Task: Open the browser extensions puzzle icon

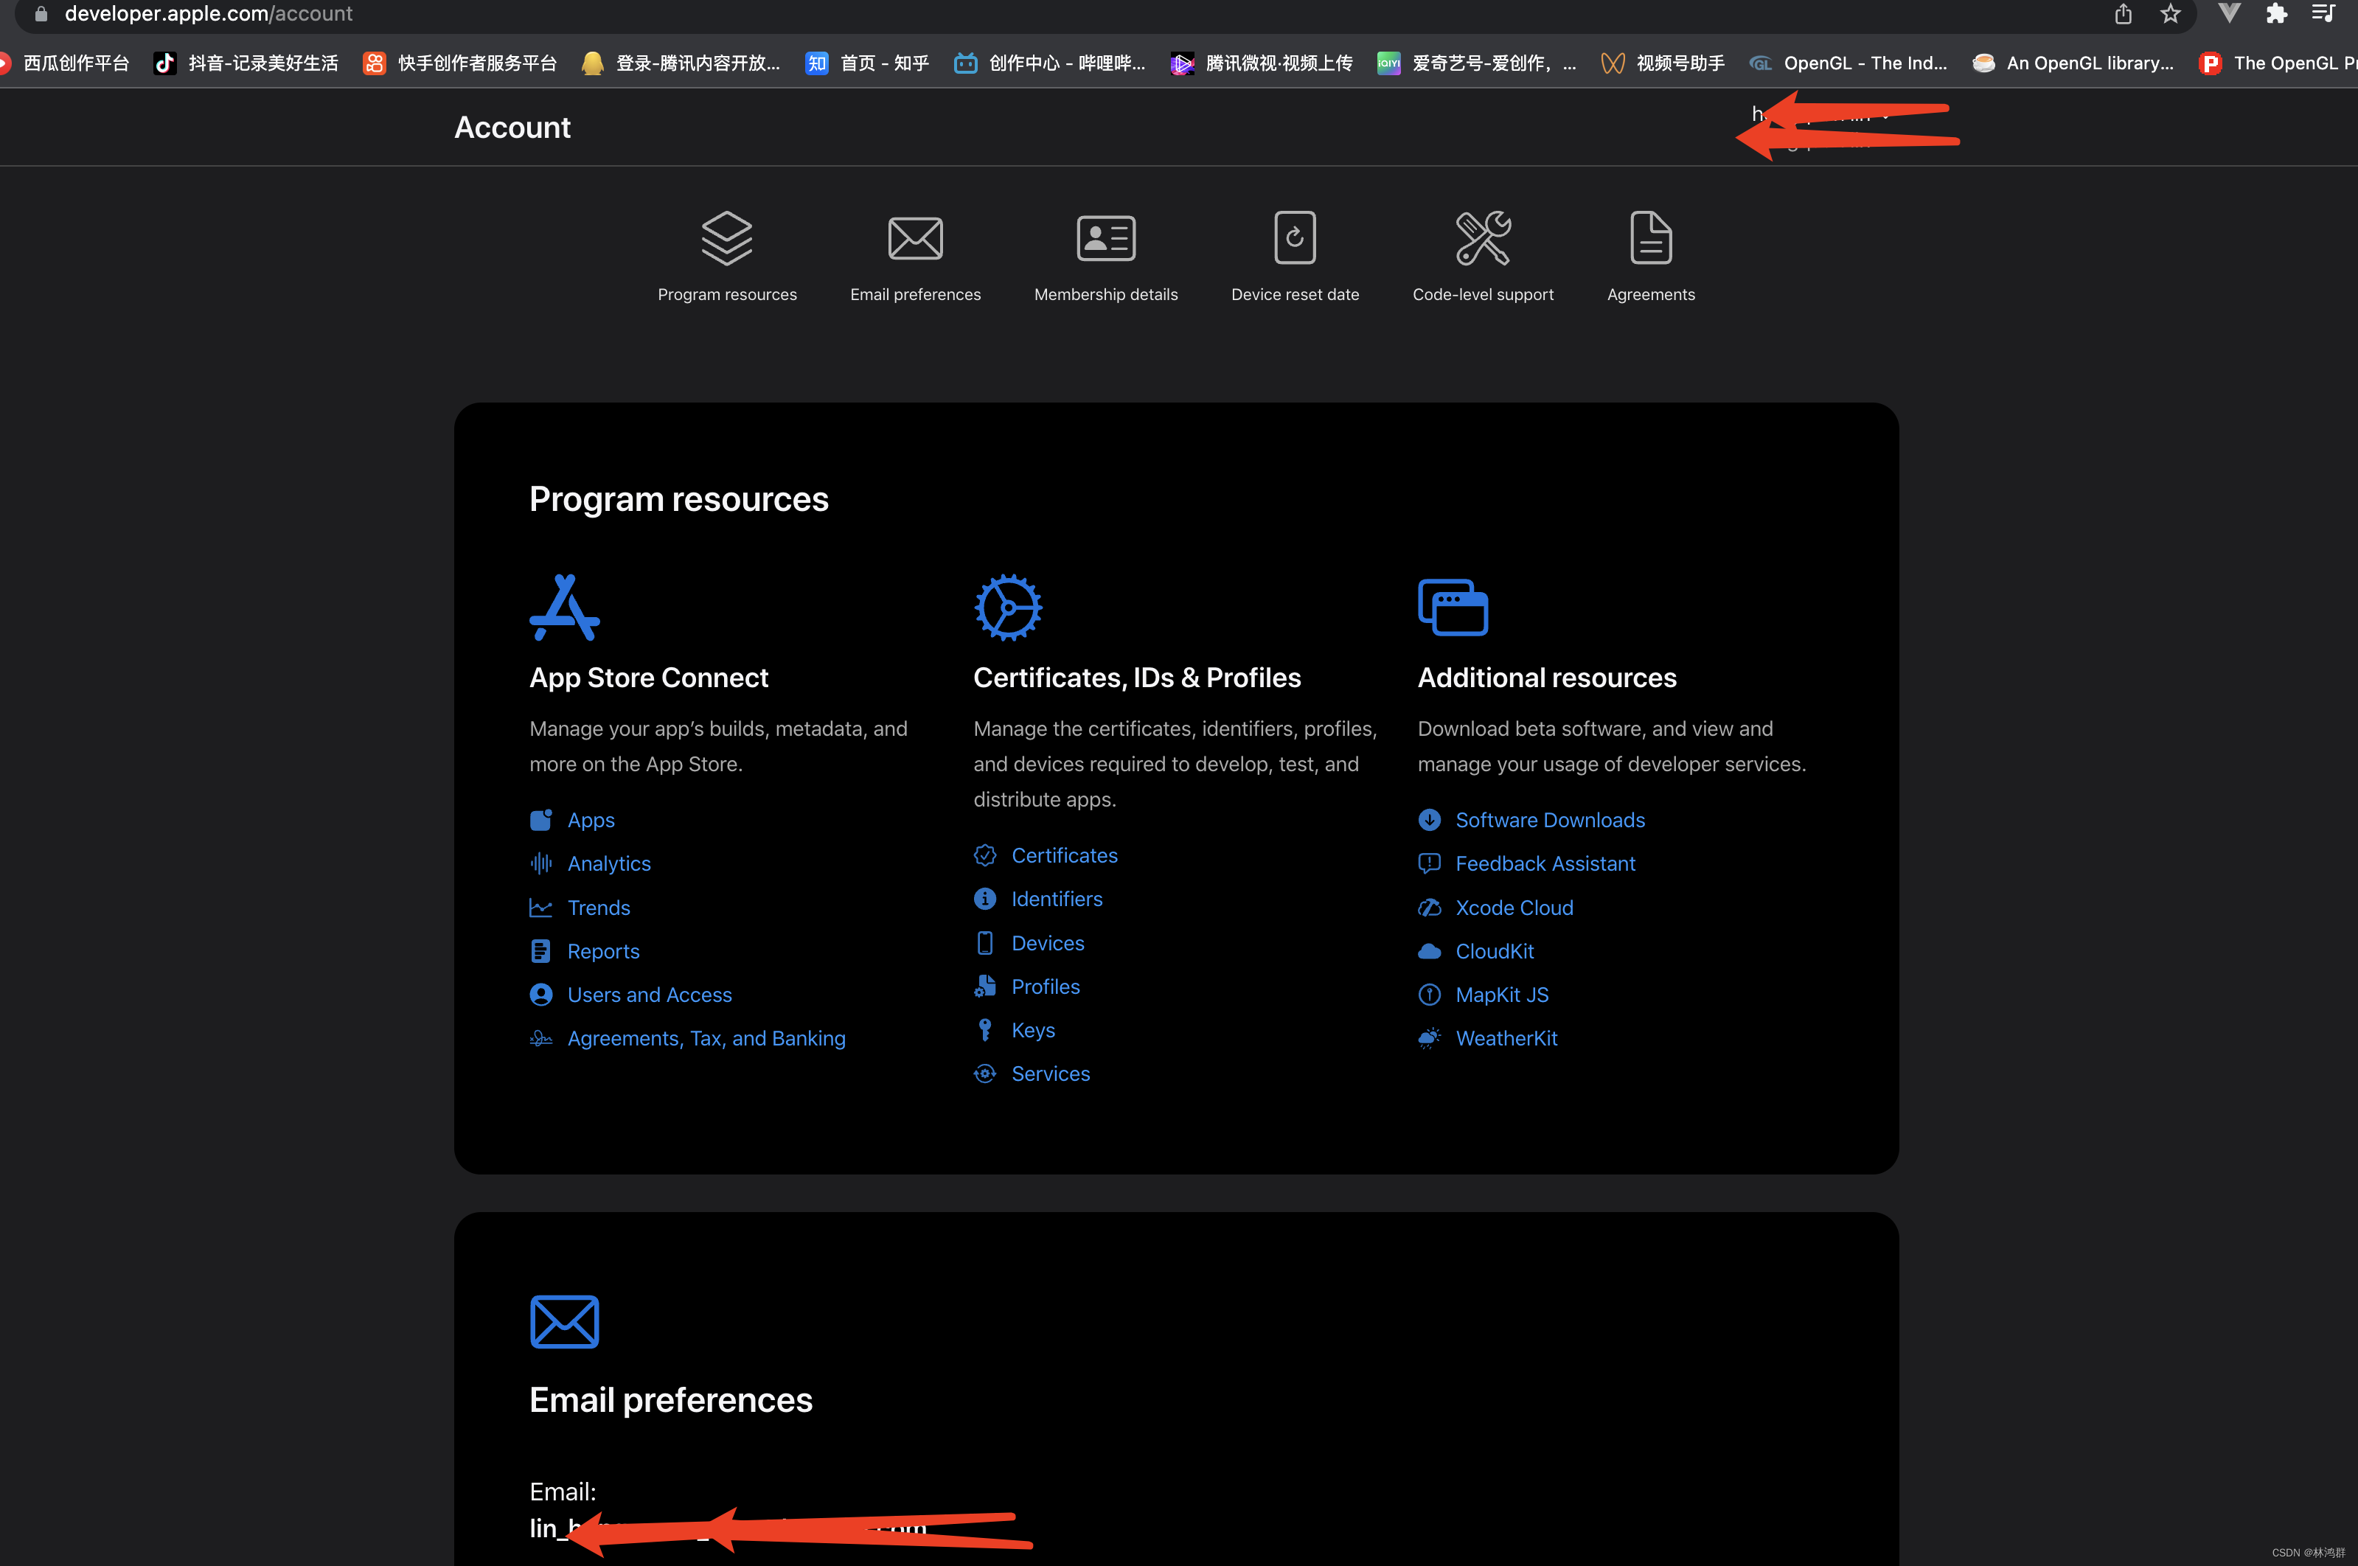Action: 2276,14
